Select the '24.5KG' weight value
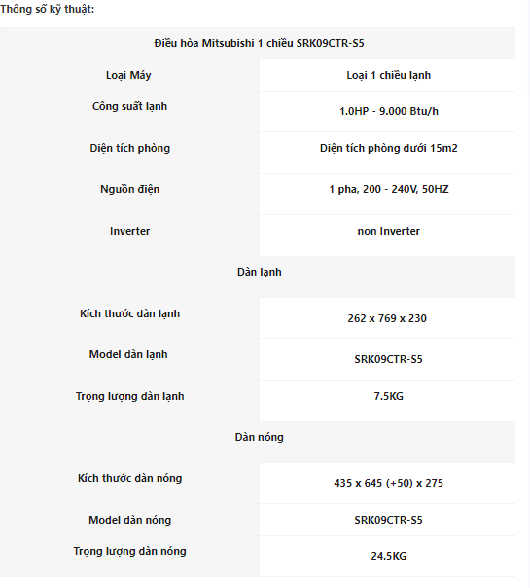The width and height of the screenshot is (530, 588). point(388,556)
